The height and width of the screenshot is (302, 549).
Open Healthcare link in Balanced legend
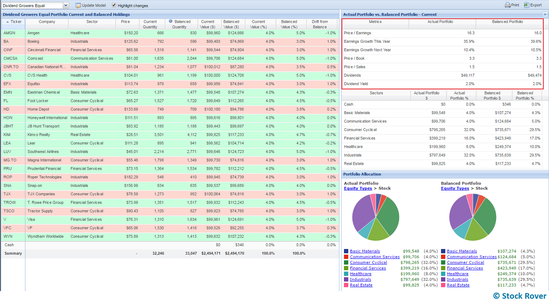[457, 274]
